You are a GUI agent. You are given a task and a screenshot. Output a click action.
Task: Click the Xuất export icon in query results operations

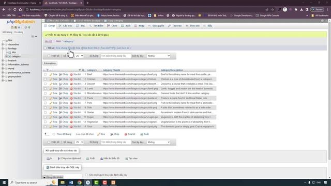coord(87,159)
